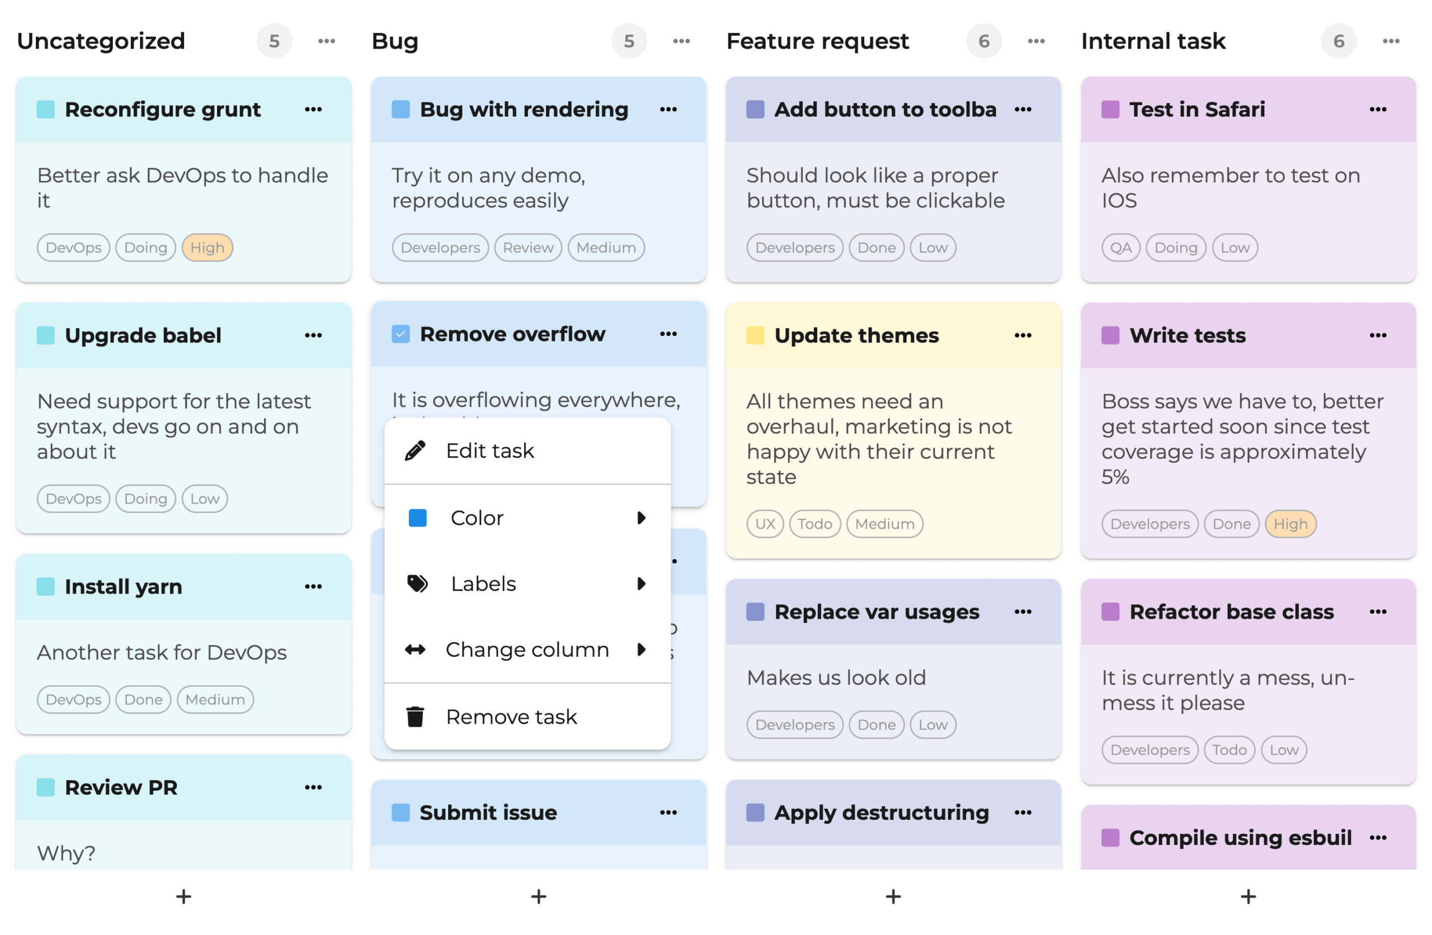The image size is (1432, 935).
Task: Open three-dot menu on Write tests card
Action: point(1377,335)
